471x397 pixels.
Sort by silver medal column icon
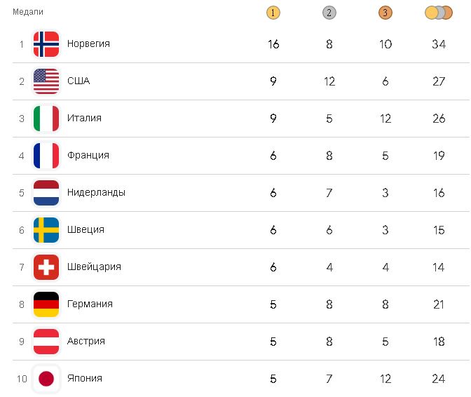pyautogui.click(x=329, y=13)
